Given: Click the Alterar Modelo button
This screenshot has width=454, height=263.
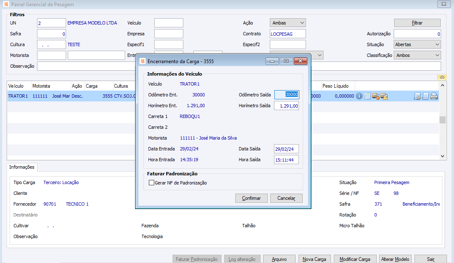Looking at the screenshot, I should pos(395,259).
